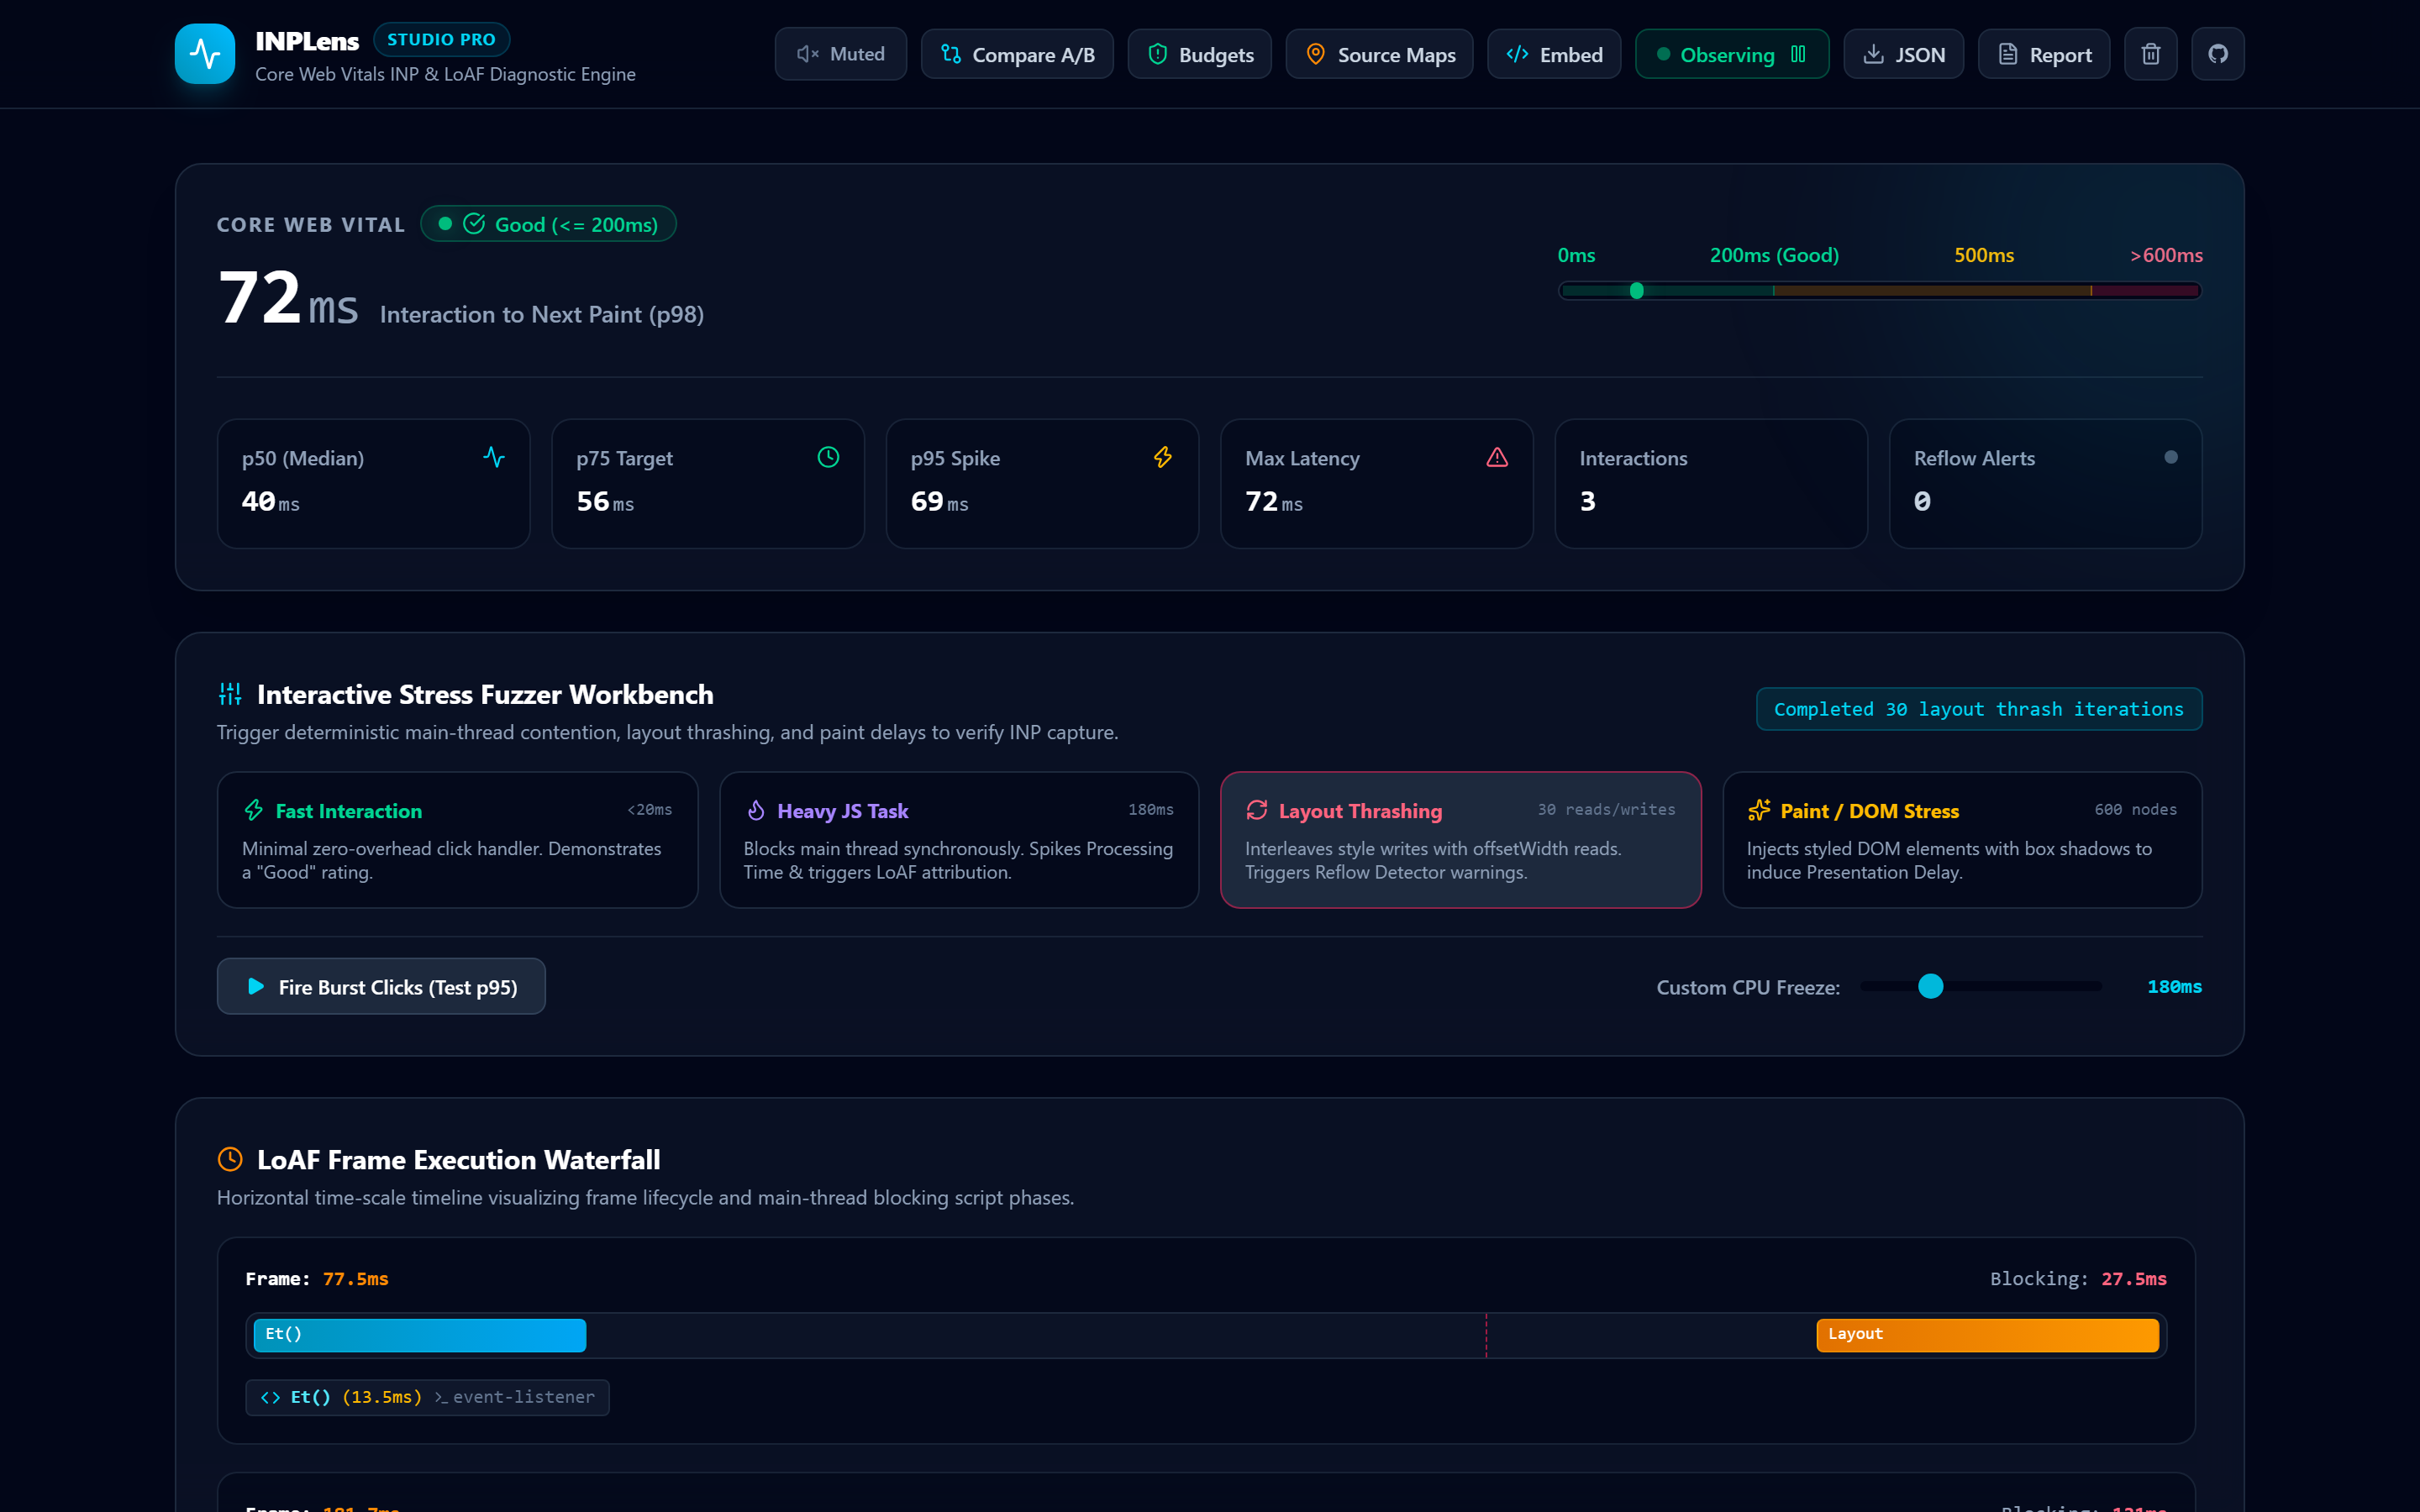The width and height of the screenshot is (2420, 1512).
Task: Open Source Maps settings
Action: (1379, 54)
